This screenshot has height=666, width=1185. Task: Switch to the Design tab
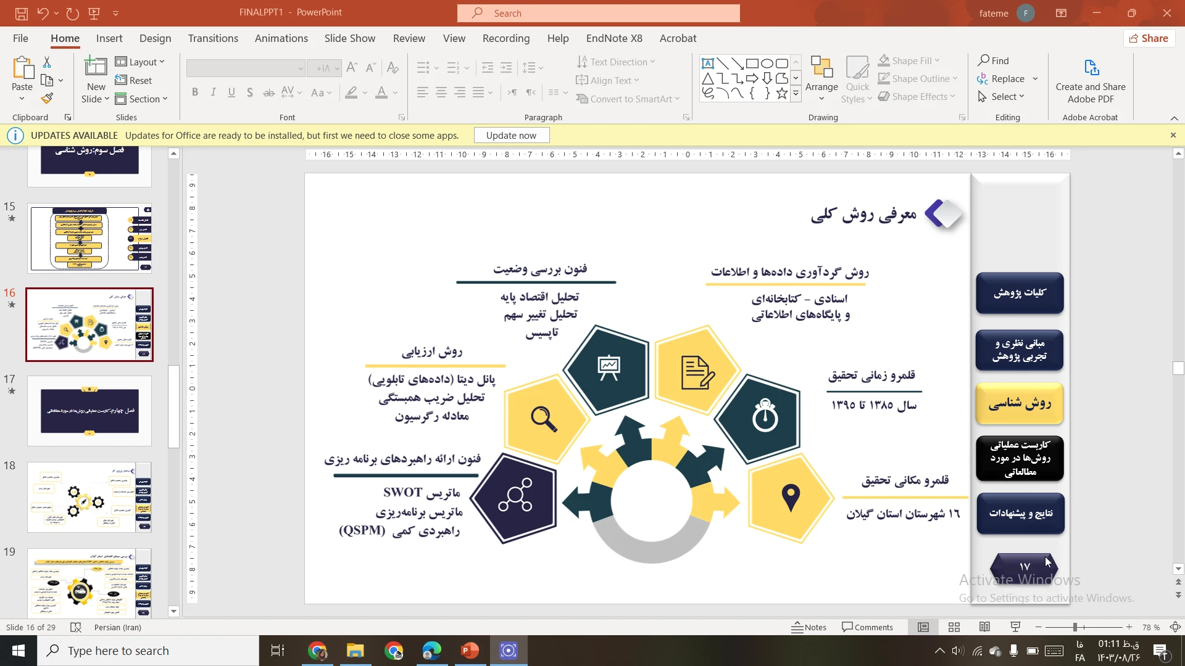(155, 38)
